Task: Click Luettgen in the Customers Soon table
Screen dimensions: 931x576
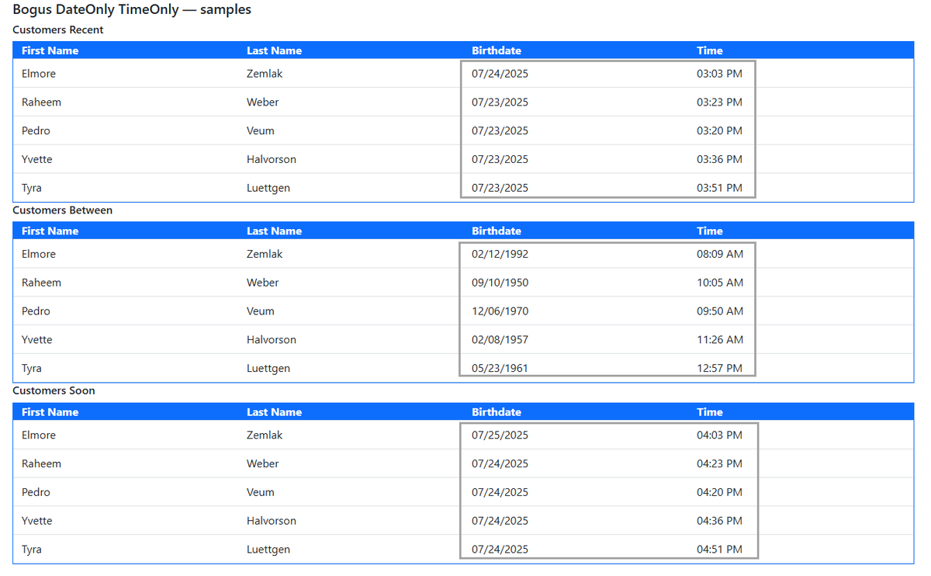Action: tap(268, 549)
